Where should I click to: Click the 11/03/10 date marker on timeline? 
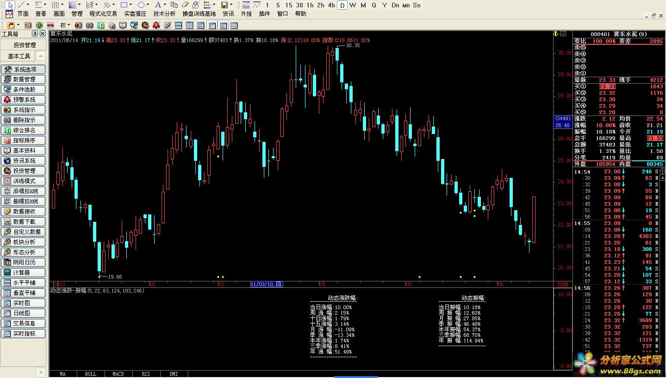click(x=266, y=284)
